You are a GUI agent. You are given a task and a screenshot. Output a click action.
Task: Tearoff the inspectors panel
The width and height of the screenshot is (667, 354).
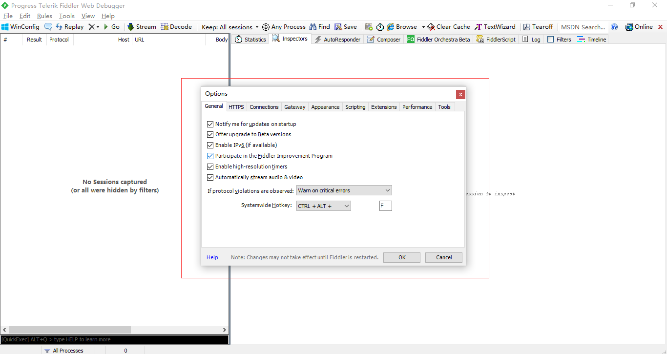(x=538, y=27)
